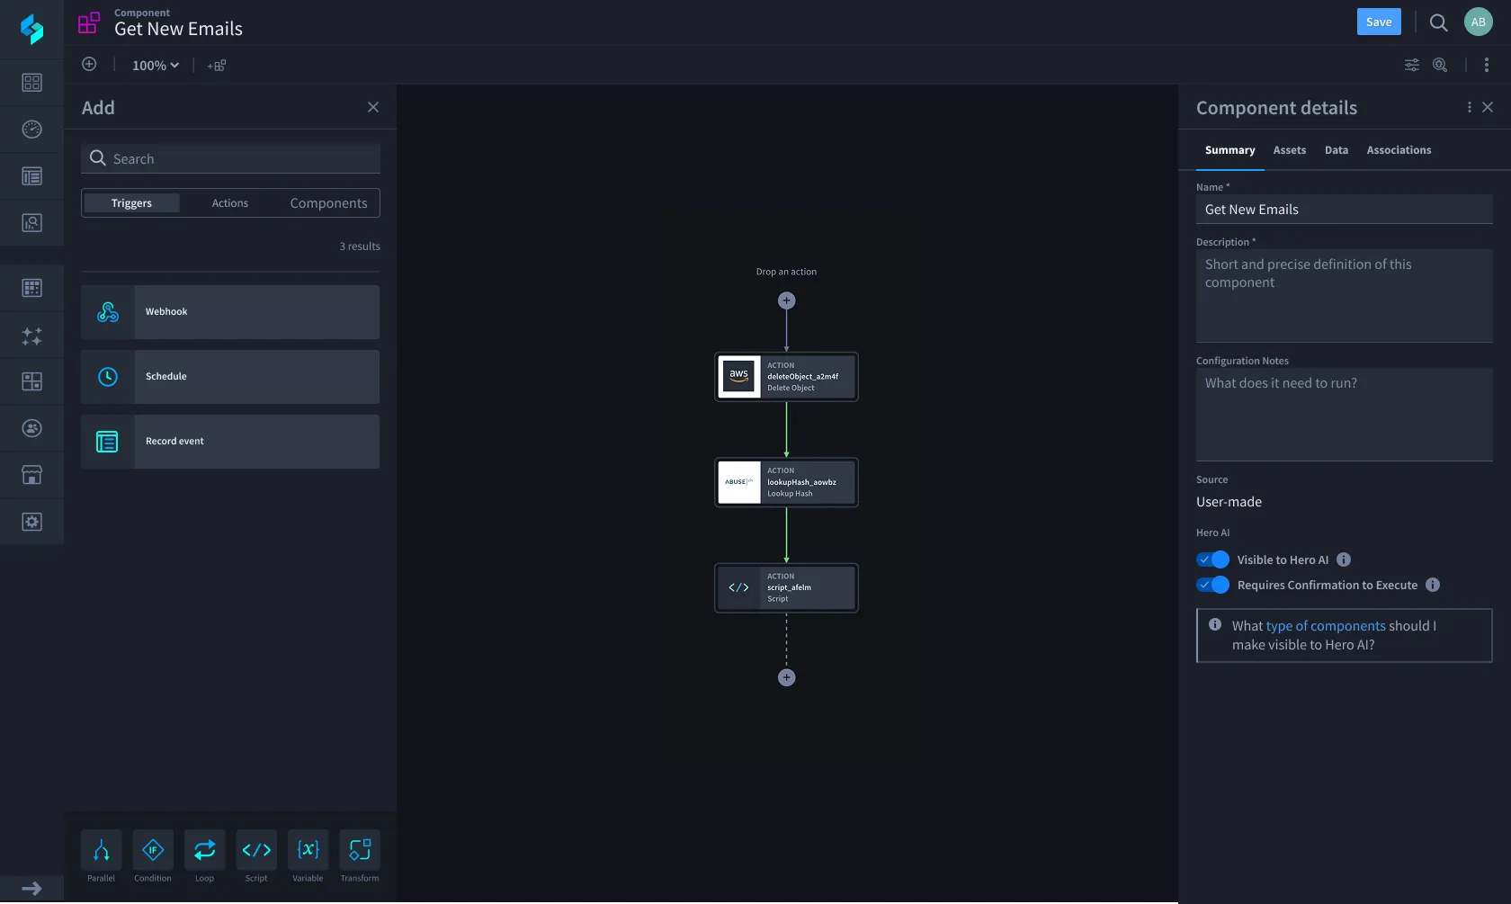1511x904 pixels.
Task: Click the add component icon beside zoom
Action: click(x=217, y=66)
